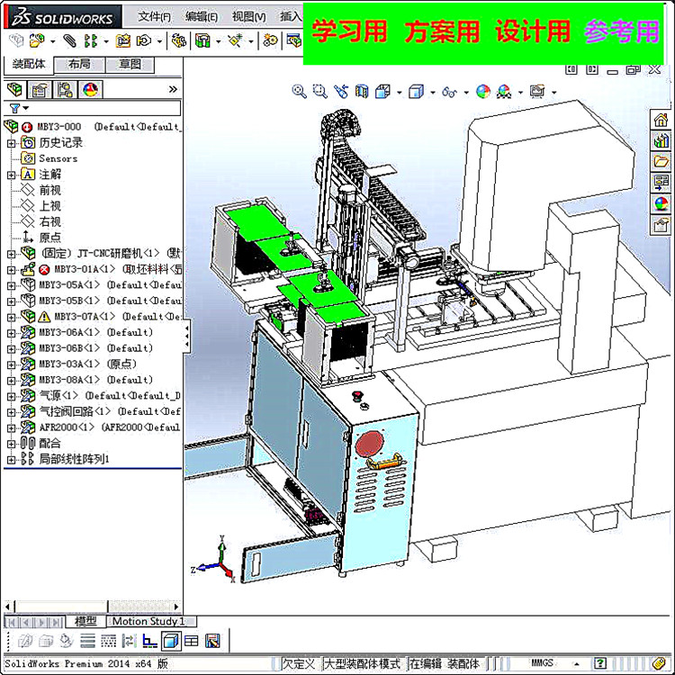Open the Appearances color ball in the task pane
The image size is (675, 675).
[661, 203]
